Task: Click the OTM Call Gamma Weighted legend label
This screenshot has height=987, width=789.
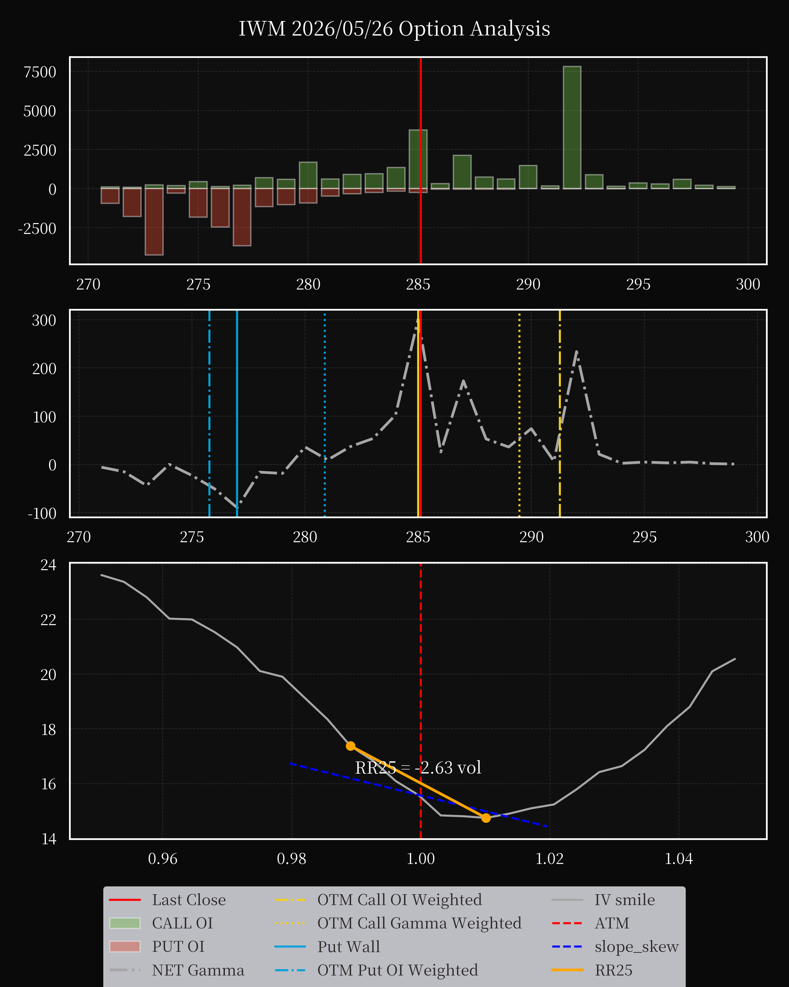Action: 419,924
